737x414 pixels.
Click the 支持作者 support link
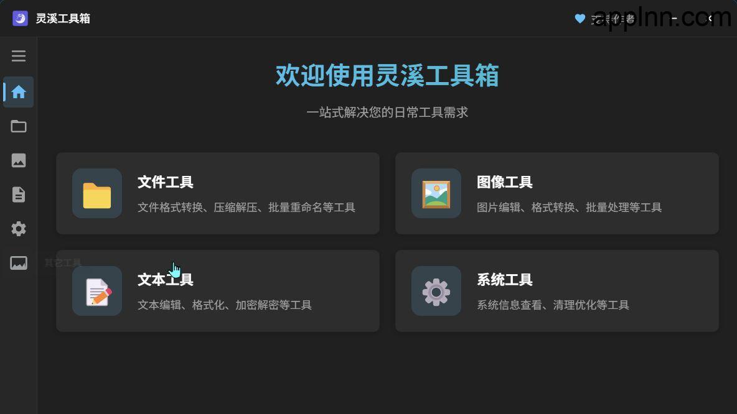point(613,19)
